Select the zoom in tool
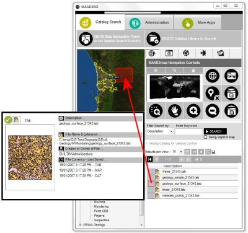Screen dimensions: 248x233 (193, 111)
